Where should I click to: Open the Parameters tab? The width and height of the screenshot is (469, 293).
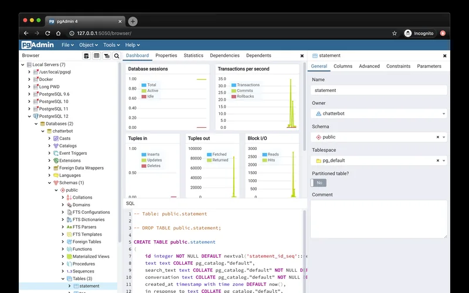tap(429, 66)
